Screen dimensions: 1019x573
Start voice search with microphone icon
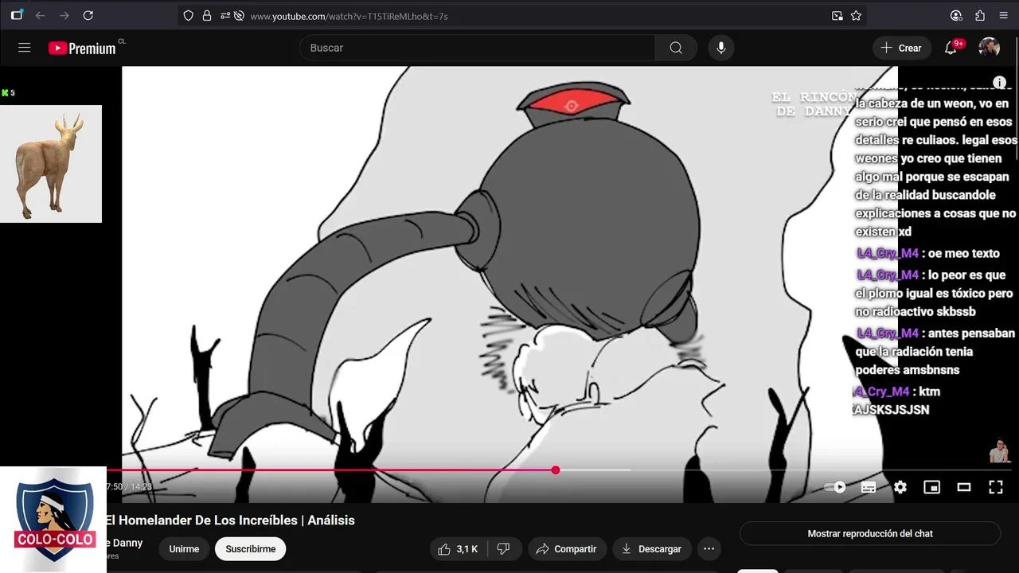(x=721, y=48)
